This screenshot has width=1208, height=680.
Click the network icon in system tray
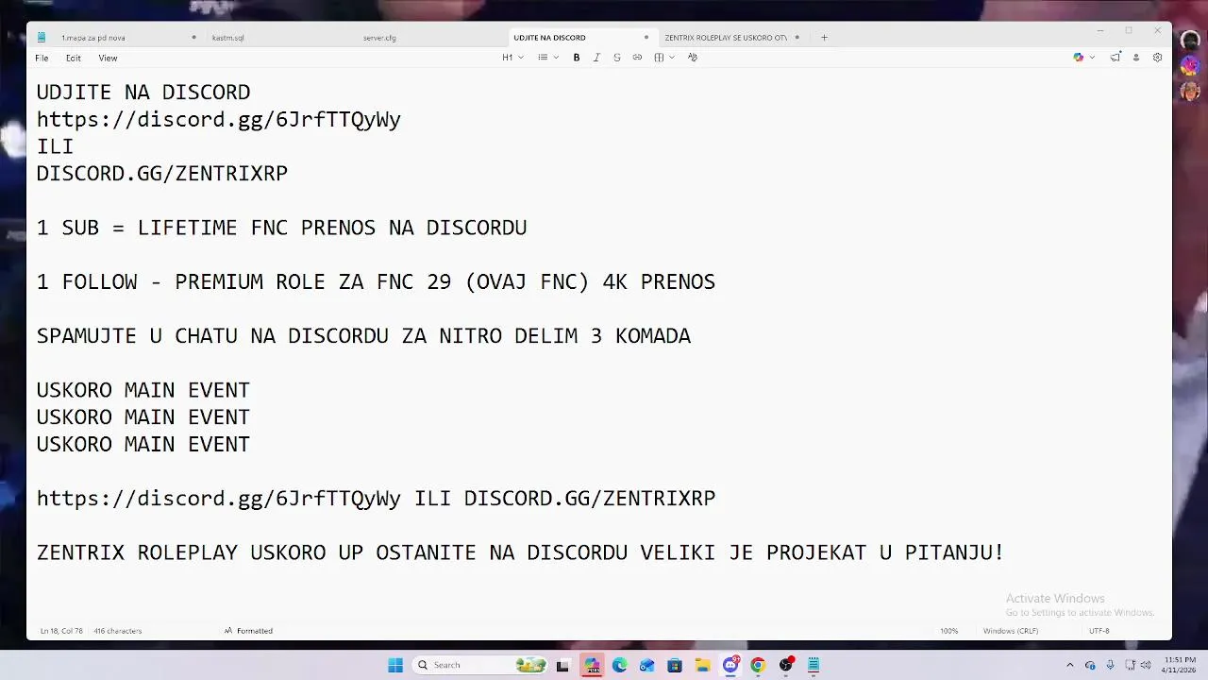click(x=1129, y=665)
